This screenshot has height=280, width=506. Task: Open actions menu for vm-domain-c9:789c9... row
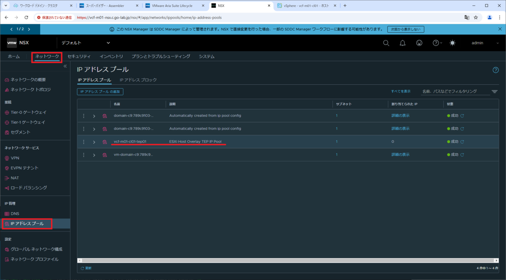[x=83, y=155]
